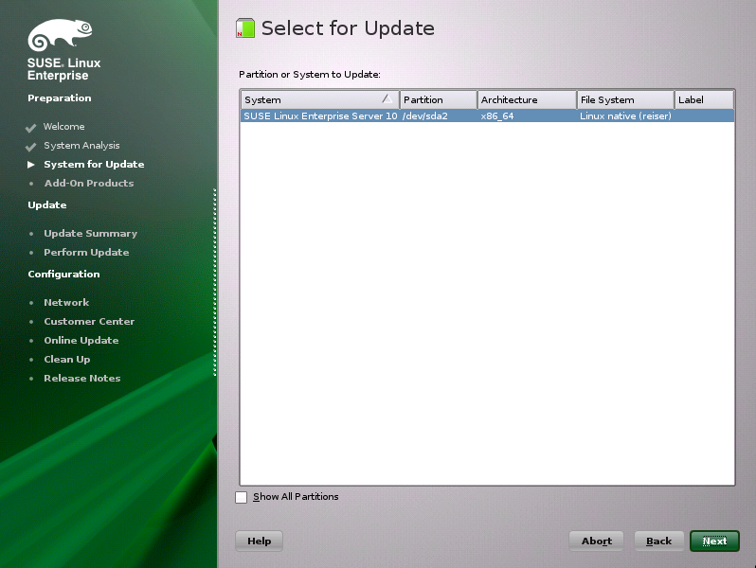Select SUSE Linux Enterprise Server 10 row
This screenshot has width=756, height=568.
487,115
